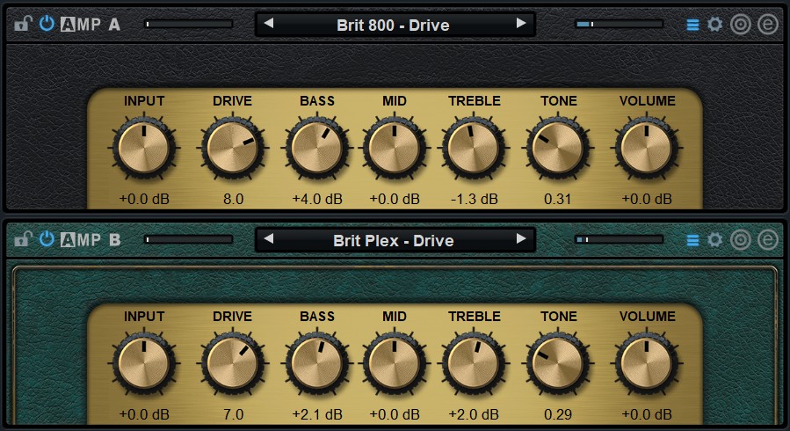The height and width of the screenshot is (431, 790).
Task: Click Amp A list menu icon
Action: coord(692,25)
